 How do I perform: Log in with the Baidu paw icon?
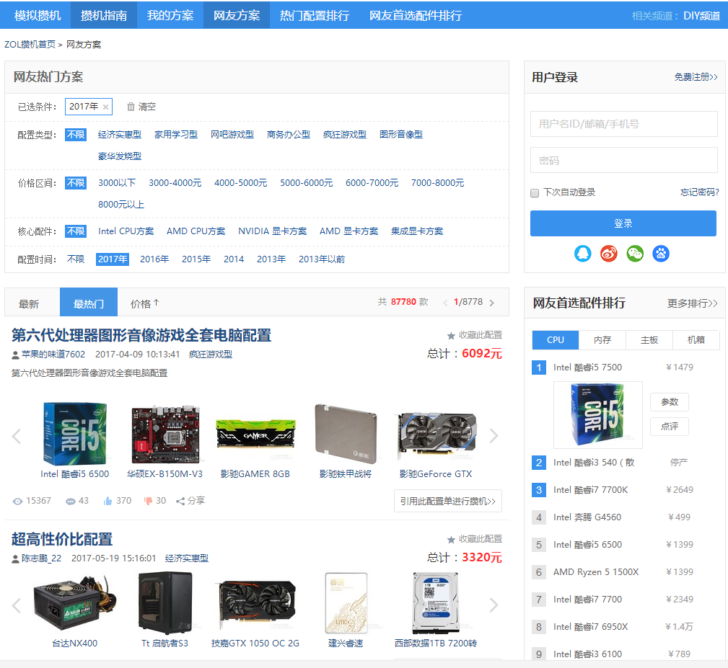pyautogui.click(x=661, y=254)
